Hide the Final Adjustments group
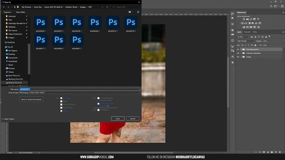285x160 pixels. coord(238,49)
